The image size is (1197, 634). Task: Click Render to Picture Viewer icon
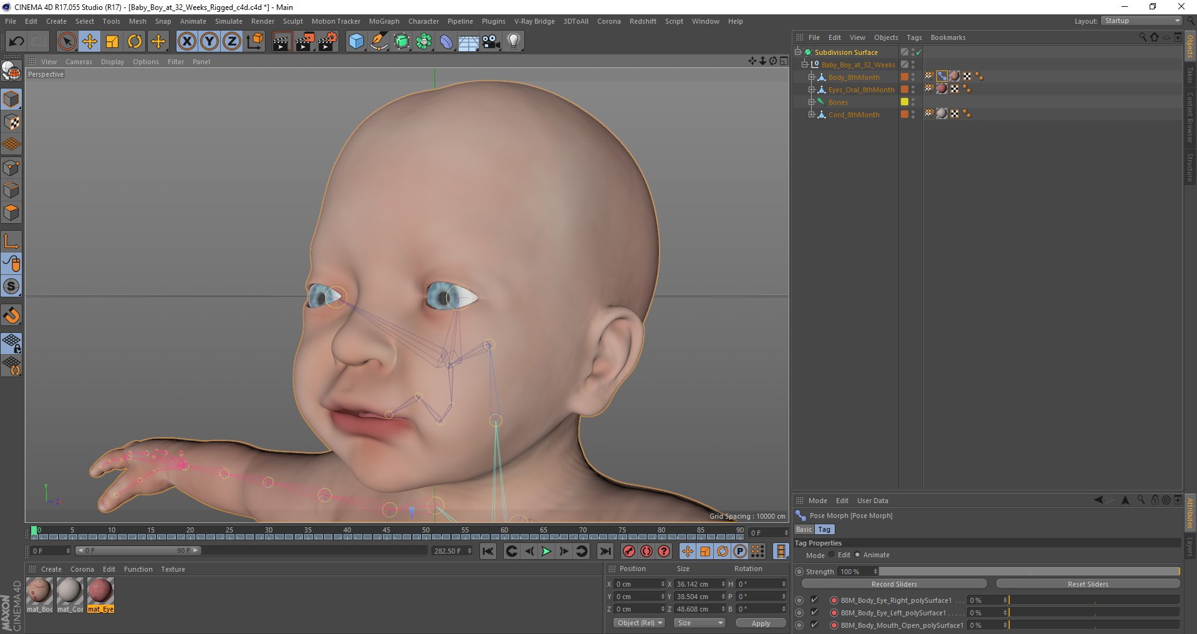pos(305,42)
